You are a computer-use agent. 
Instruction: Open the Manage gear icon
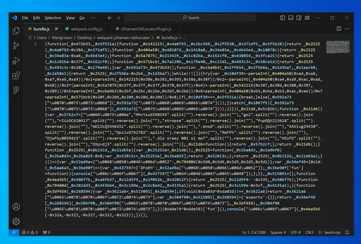click(x=16, y=221)
